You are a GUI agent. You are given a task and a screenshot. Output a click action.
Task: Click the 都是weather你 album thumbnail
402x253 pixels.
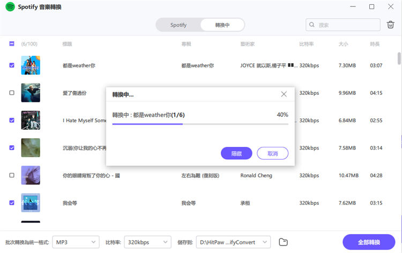(31, 65)
